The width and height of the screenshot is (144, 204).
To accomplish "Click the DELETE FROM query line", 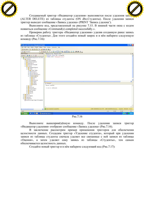I will point(55,55).
